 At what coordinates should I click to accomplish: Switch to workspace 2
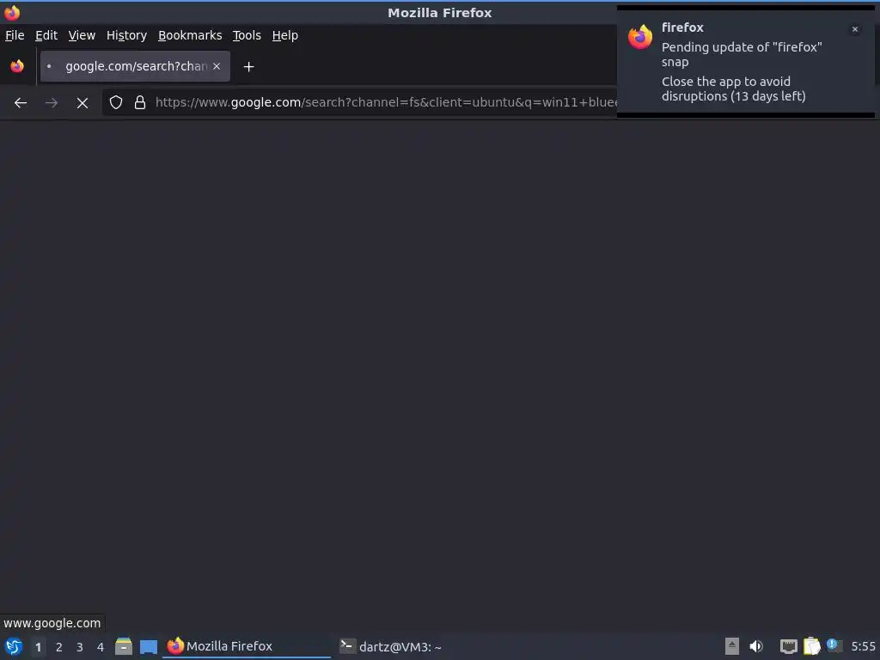[59, 647]
